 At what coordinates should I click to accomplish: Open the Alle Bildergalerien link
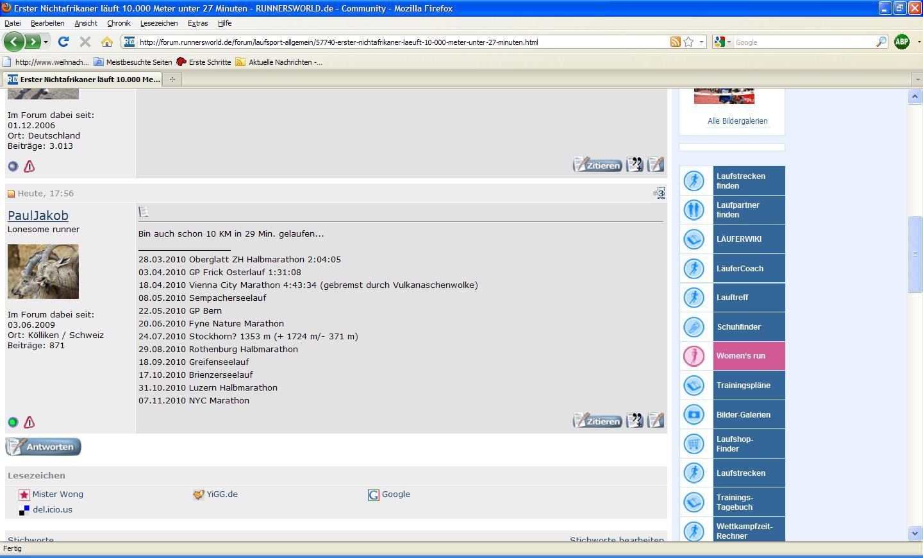pos(737,121)
